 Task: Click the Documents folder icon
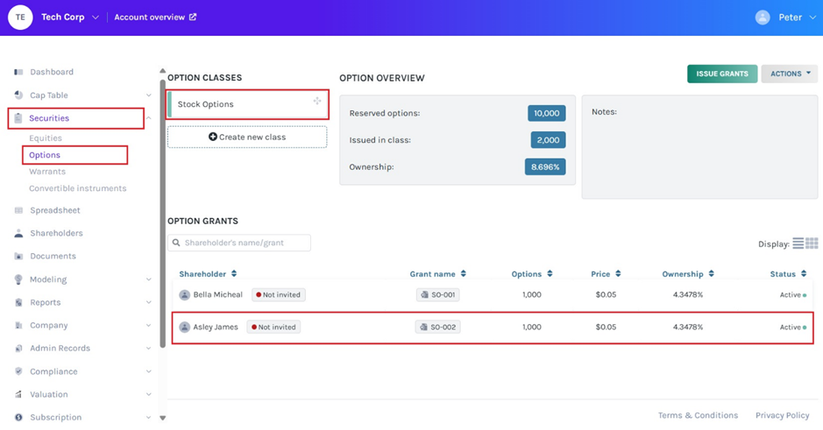[x=18, y=257]
